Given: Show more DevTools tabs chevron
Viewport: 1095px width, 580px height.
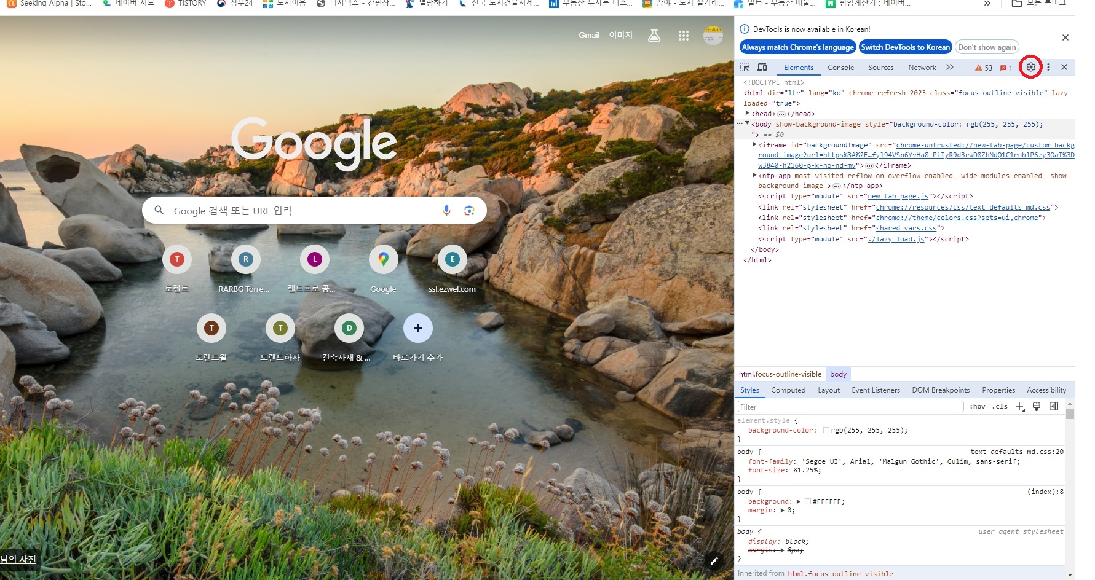Looking at the screenshot, I should click(950, 67).
